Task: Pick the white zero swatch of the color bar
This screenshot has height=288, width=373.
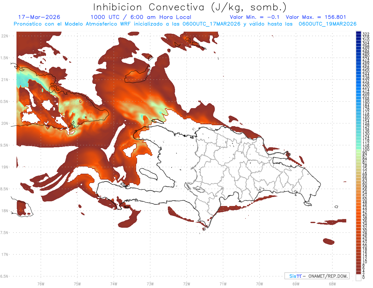Action: 358,277
